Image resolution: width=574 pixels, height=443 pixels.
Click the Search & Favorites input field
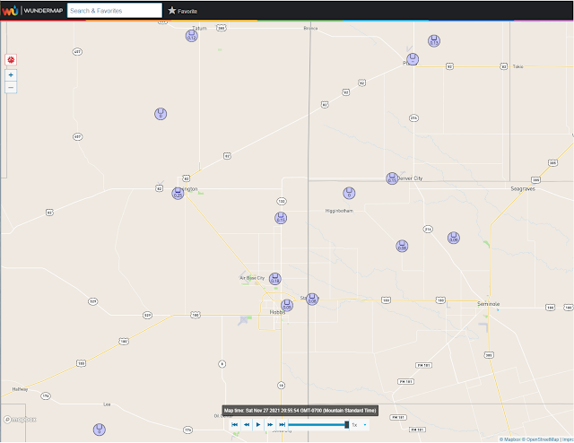point(115,11)
